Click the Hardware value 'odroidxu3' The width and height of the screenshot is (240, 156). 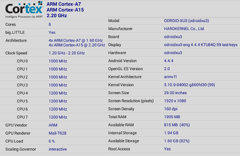click(x=173, y=52)
